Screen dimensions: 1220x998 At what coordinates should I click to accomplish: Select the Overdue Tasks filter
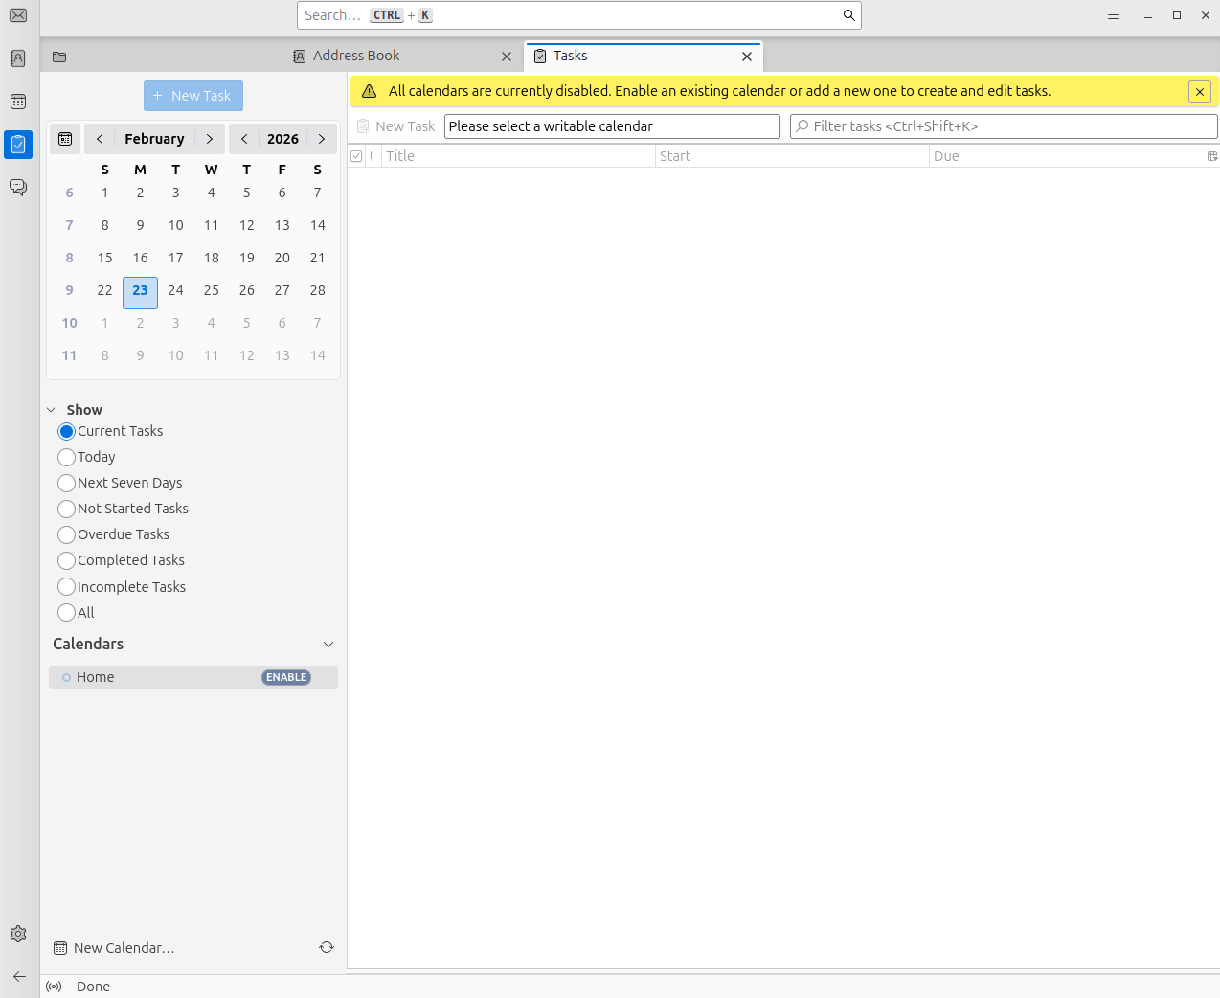tap(66, 534)
